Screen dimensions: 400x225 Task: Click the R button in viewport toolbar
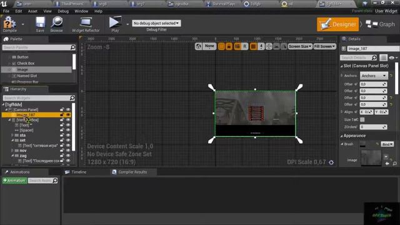click(244, 46)
